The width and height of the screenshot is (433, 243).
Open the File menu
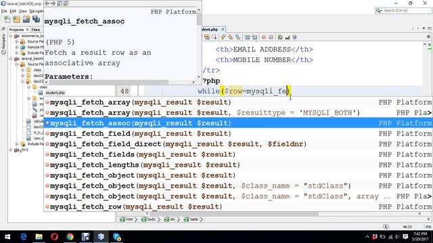tap(4, 11)
